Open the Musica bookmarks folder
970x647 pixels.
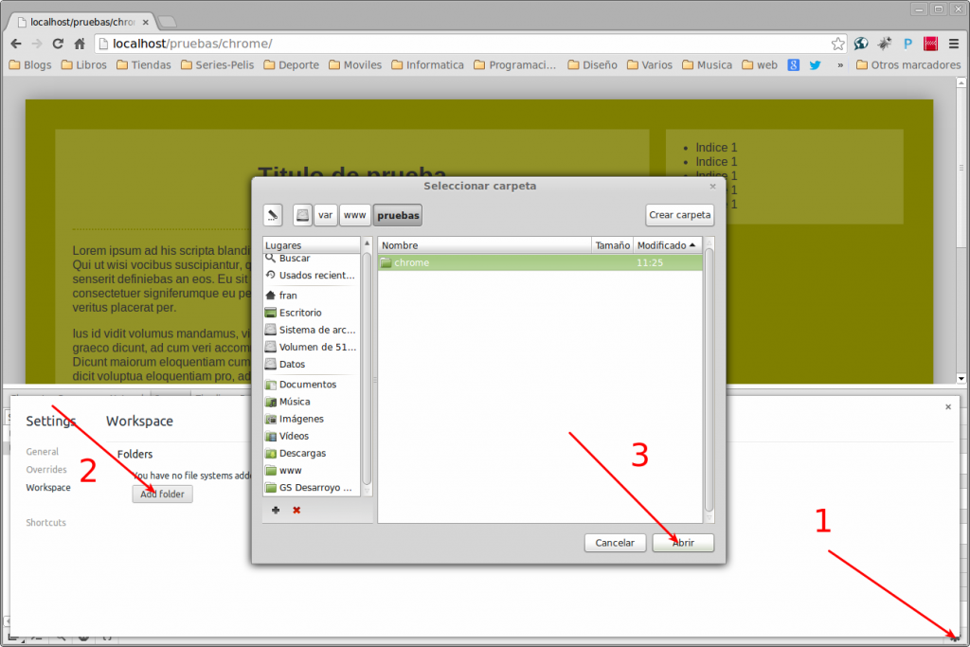(x=707, y=64)
